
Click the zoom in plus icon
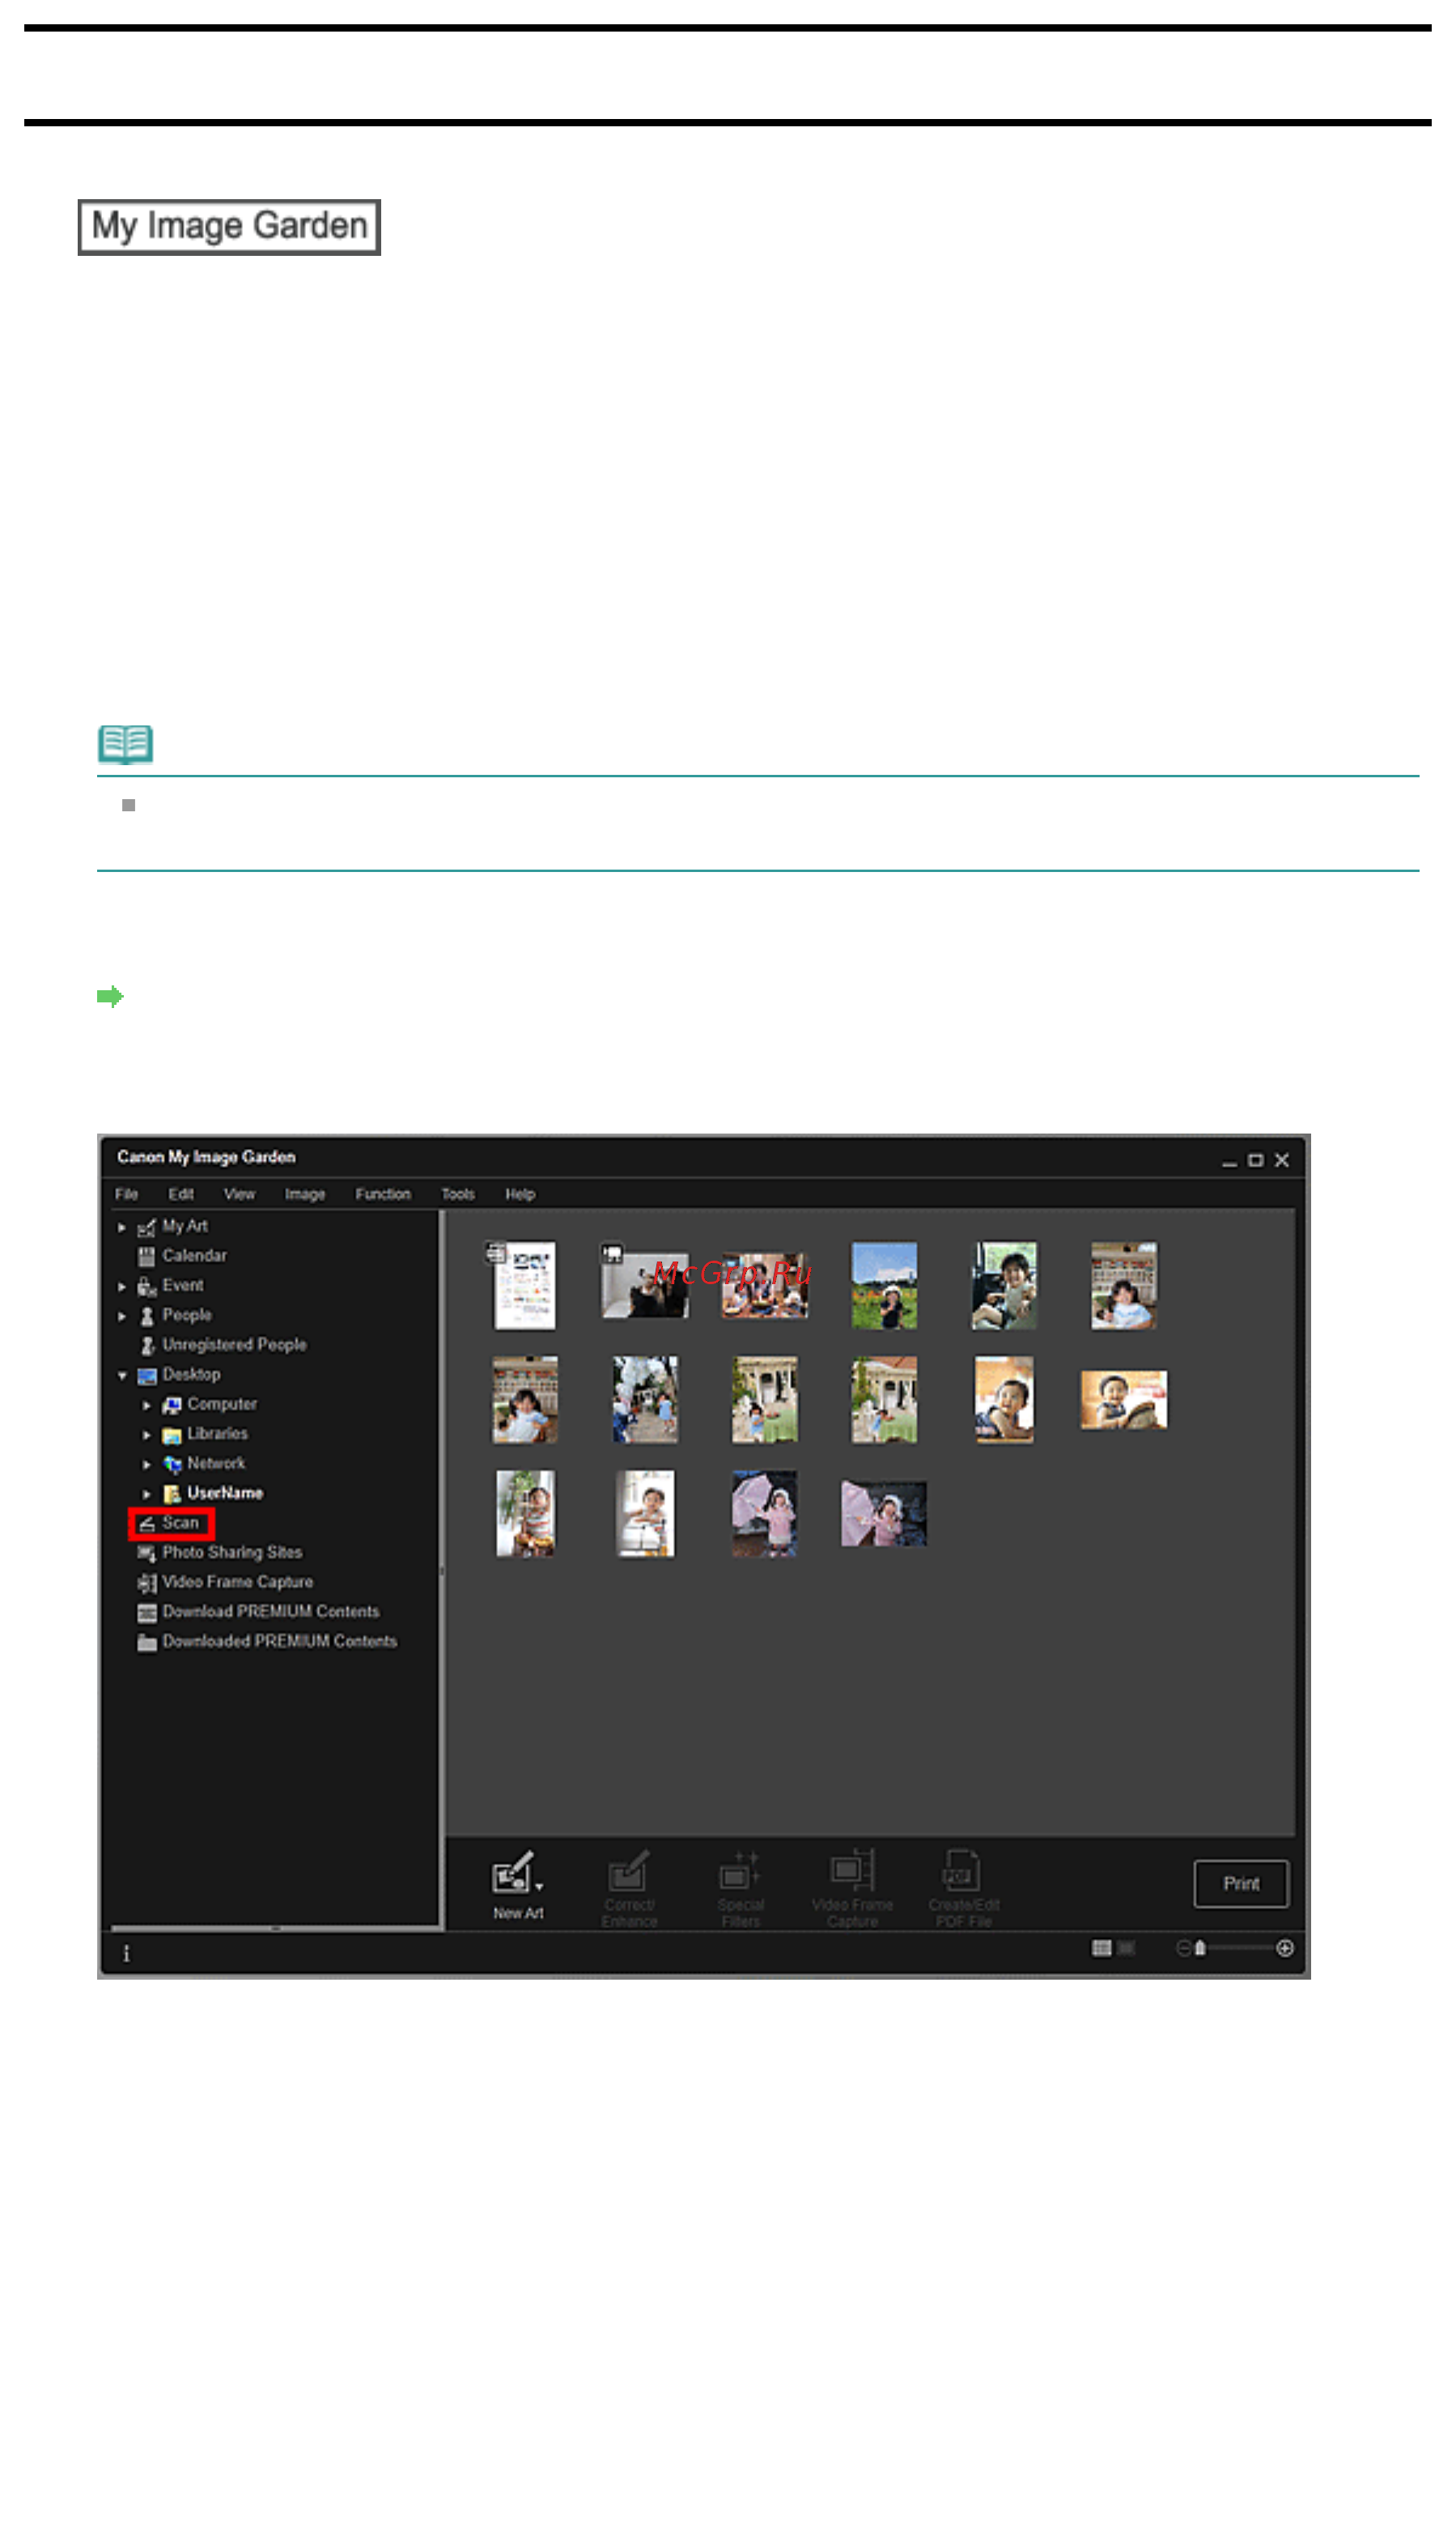click(x=1285, y=1949)
